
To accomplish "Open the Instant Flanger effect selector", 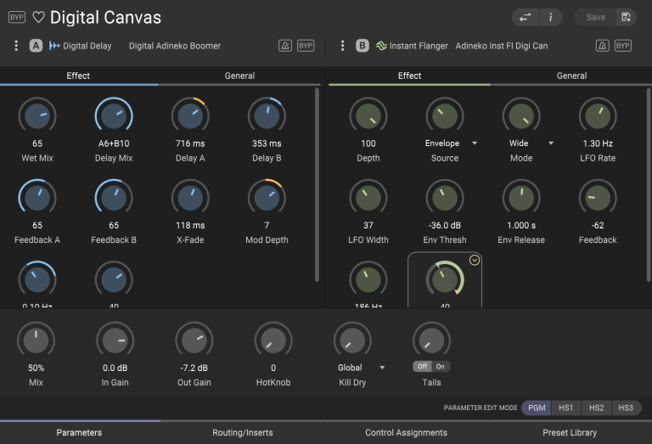I will pos(419,46).
